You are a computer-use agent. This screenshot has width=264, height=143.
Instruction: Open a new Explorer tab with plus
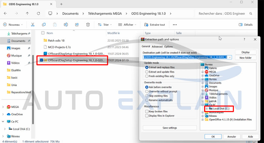pyautogui.click(x=61, y=4)
